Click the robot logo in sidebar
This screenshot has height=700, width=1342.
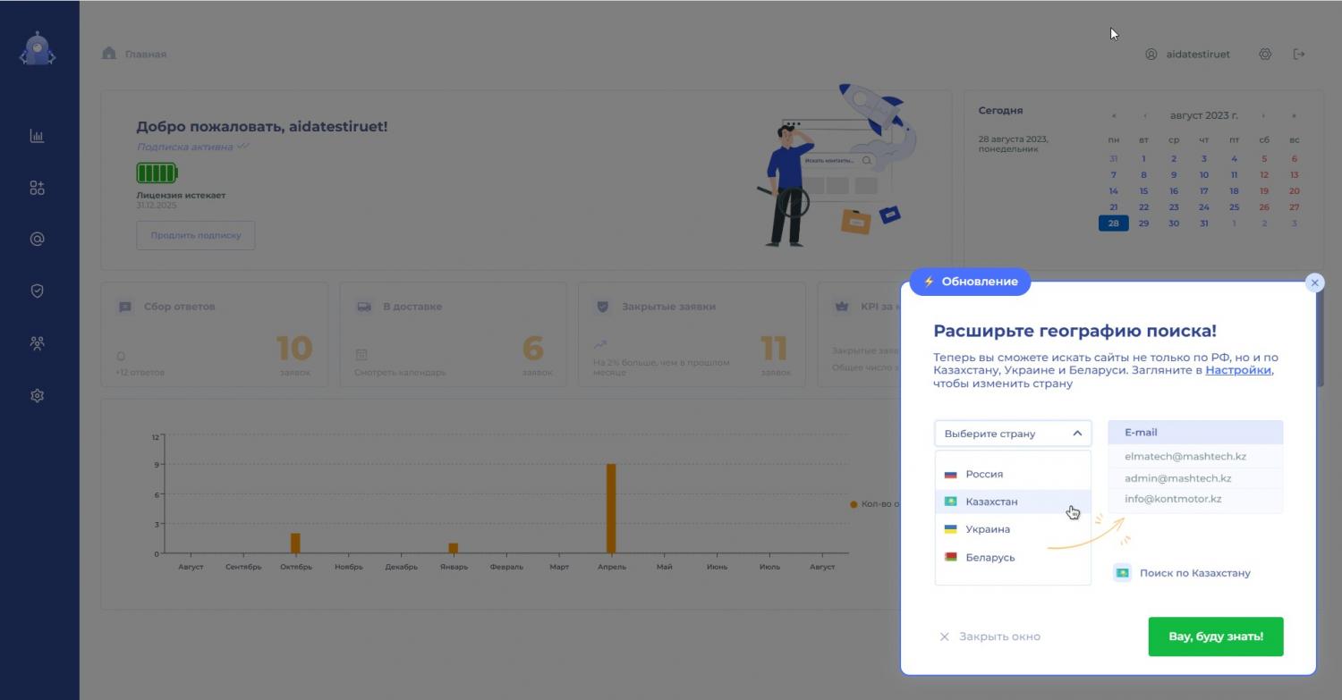[38, 50]
